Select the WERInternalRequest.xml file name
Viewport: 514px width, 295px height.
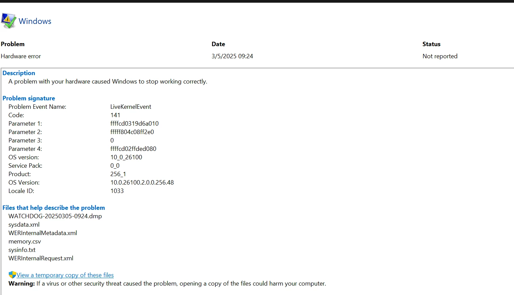[x=41, y=258]
